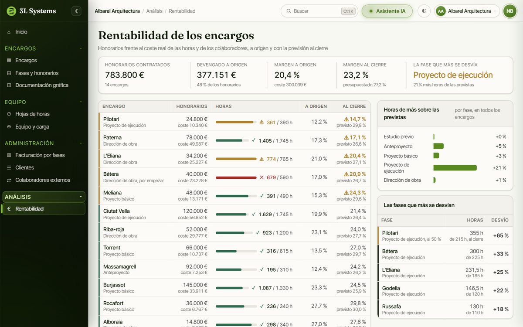Screen dimensions: 523x327
Task: Click the Anteproyecto chart bar
Action: click(438, 146)
